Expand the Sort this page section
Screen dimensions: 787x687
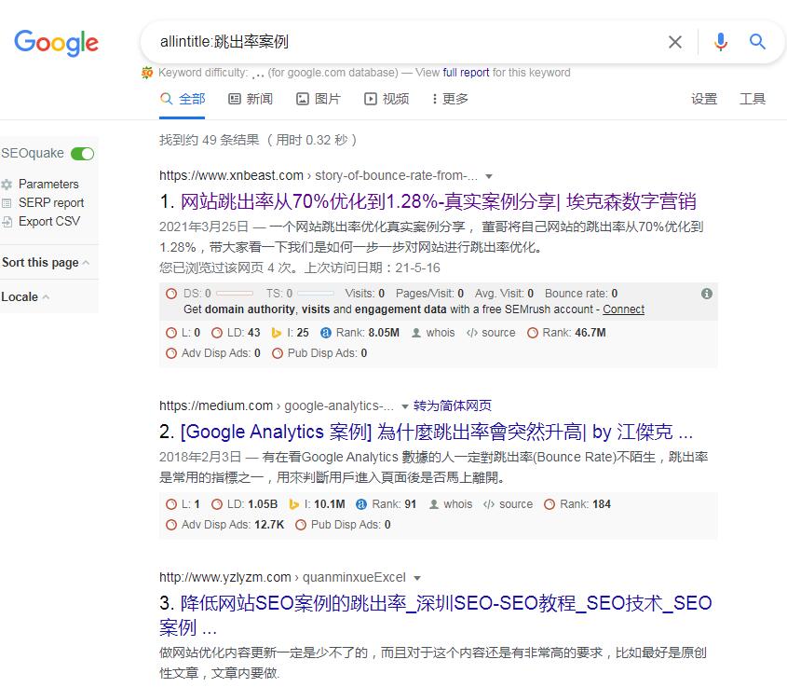46,263
